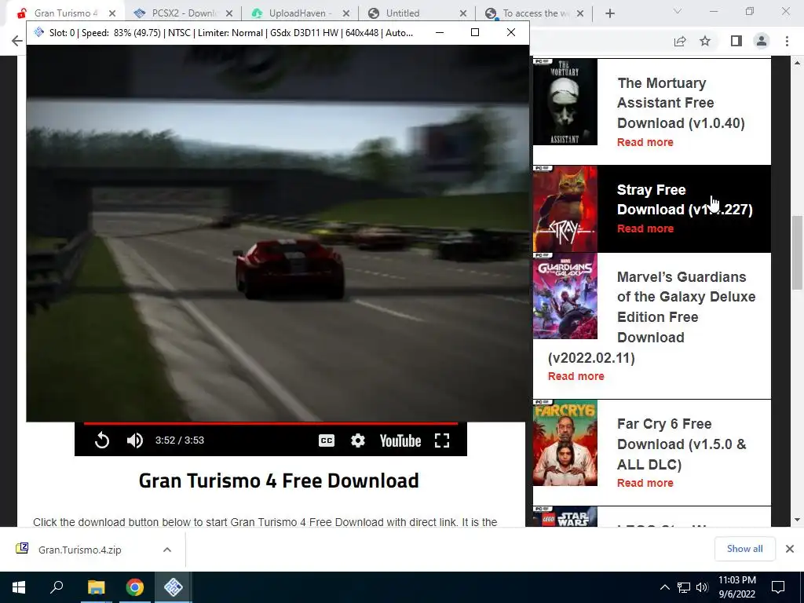Screen dimensions: 804x603
Task: Close the UploadHaven tab
Action: (x=346, y=13)
